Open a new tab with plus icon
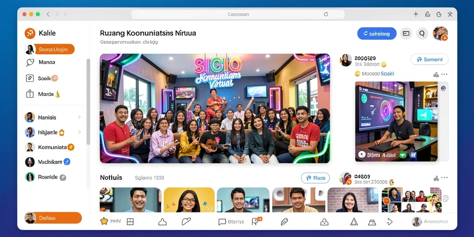 [416, 14]
